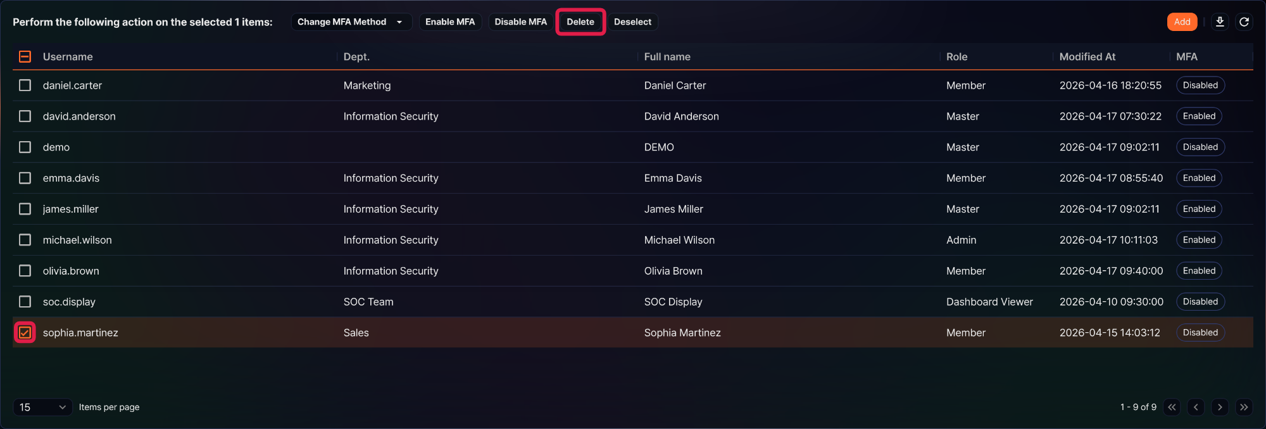The width and height of the screenshot is (1266, 429).
Task: Click the Enable MFA button
Action: (450, 22)
